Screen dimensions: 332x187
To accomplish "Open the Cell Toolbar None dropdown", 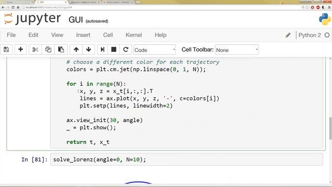I will [x=237, y=50].
